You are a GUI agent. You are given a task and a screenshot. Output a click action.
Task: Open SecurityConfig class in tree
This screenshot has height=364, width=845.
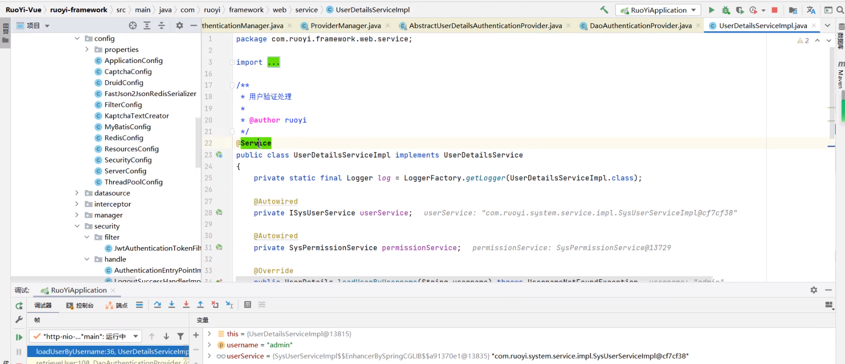(128, 160)
